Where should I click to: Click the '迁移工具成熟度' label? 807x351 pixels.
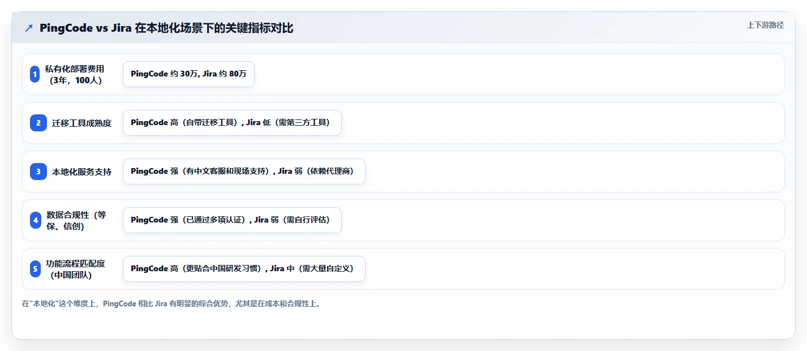click(81, 123)
